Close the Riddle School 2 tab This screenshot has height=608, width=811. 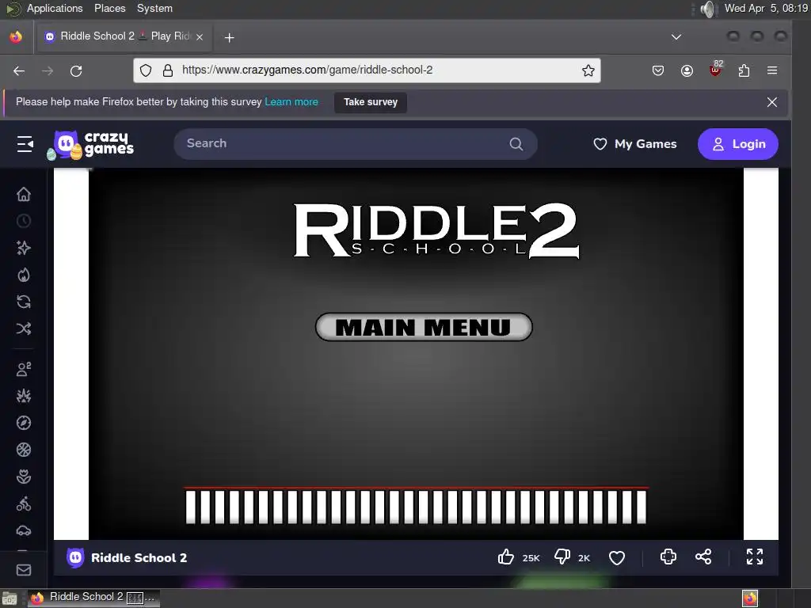[x=200, y=37]
